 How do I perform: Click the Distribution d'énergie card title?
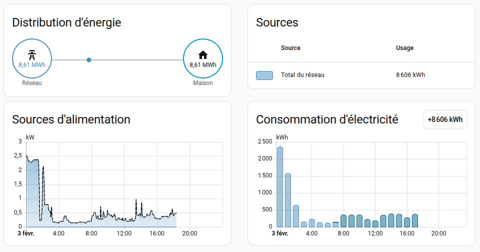click(66, 22)
